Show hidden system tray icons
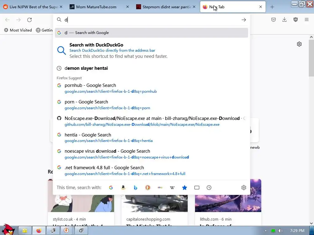The height and width of the screenshot is (235, 314). point(266,231)
